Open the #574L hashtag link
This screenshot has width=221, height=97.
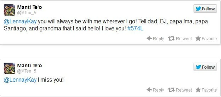[135, 29]
